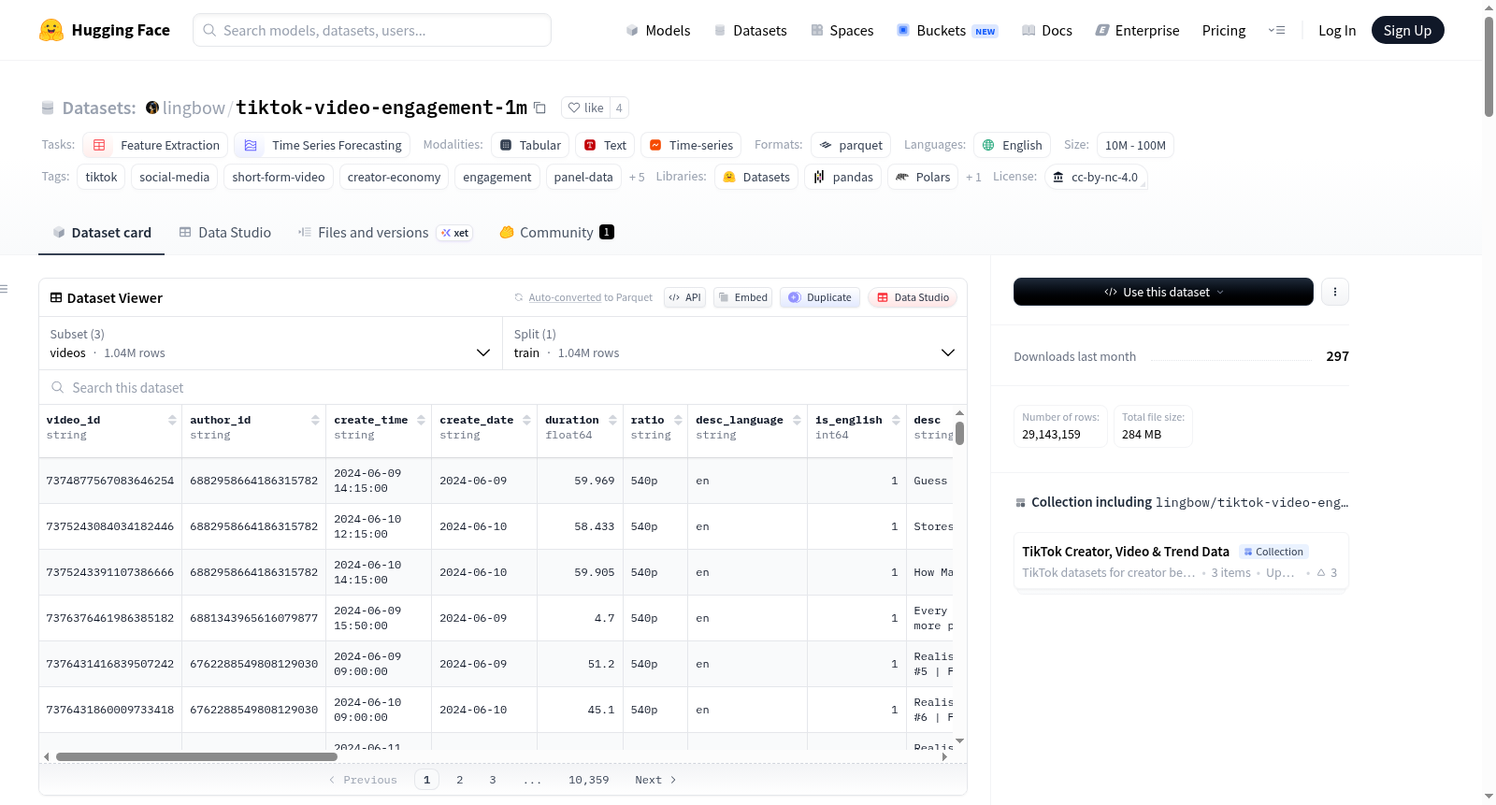Show the +5 more tags
The width and height of the screenshot is (1496, 805).
637,177
